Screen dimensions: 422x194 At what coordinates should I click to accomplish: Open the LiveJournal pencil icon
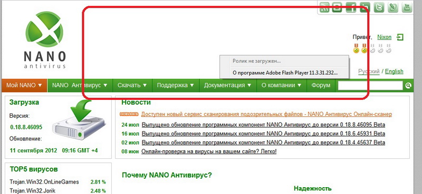[x=393, y=7]
